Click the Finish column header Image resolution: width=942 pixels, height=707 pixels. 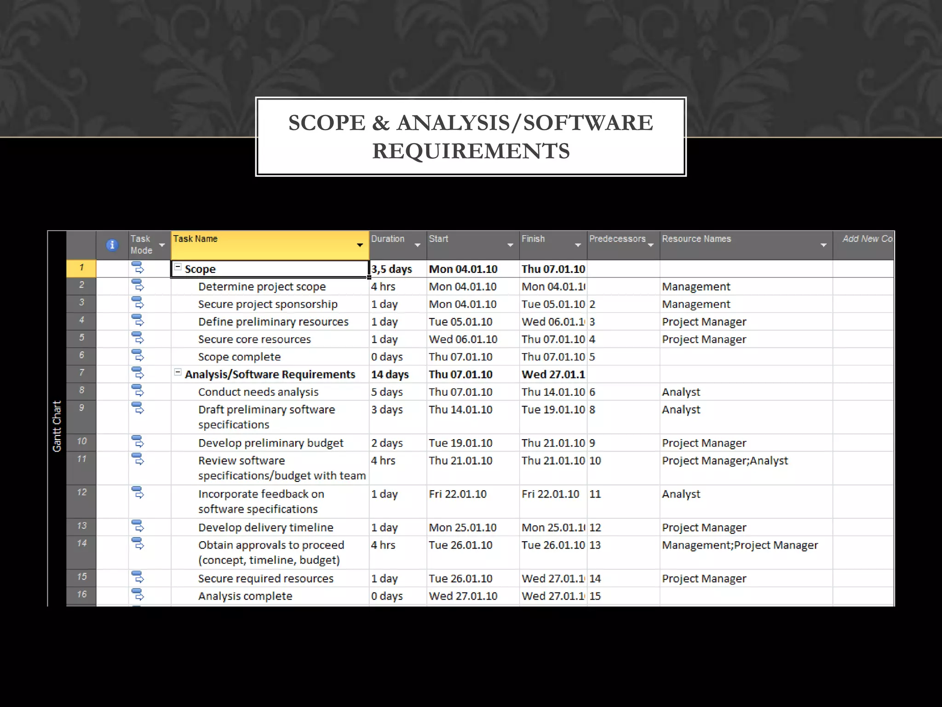553,245
